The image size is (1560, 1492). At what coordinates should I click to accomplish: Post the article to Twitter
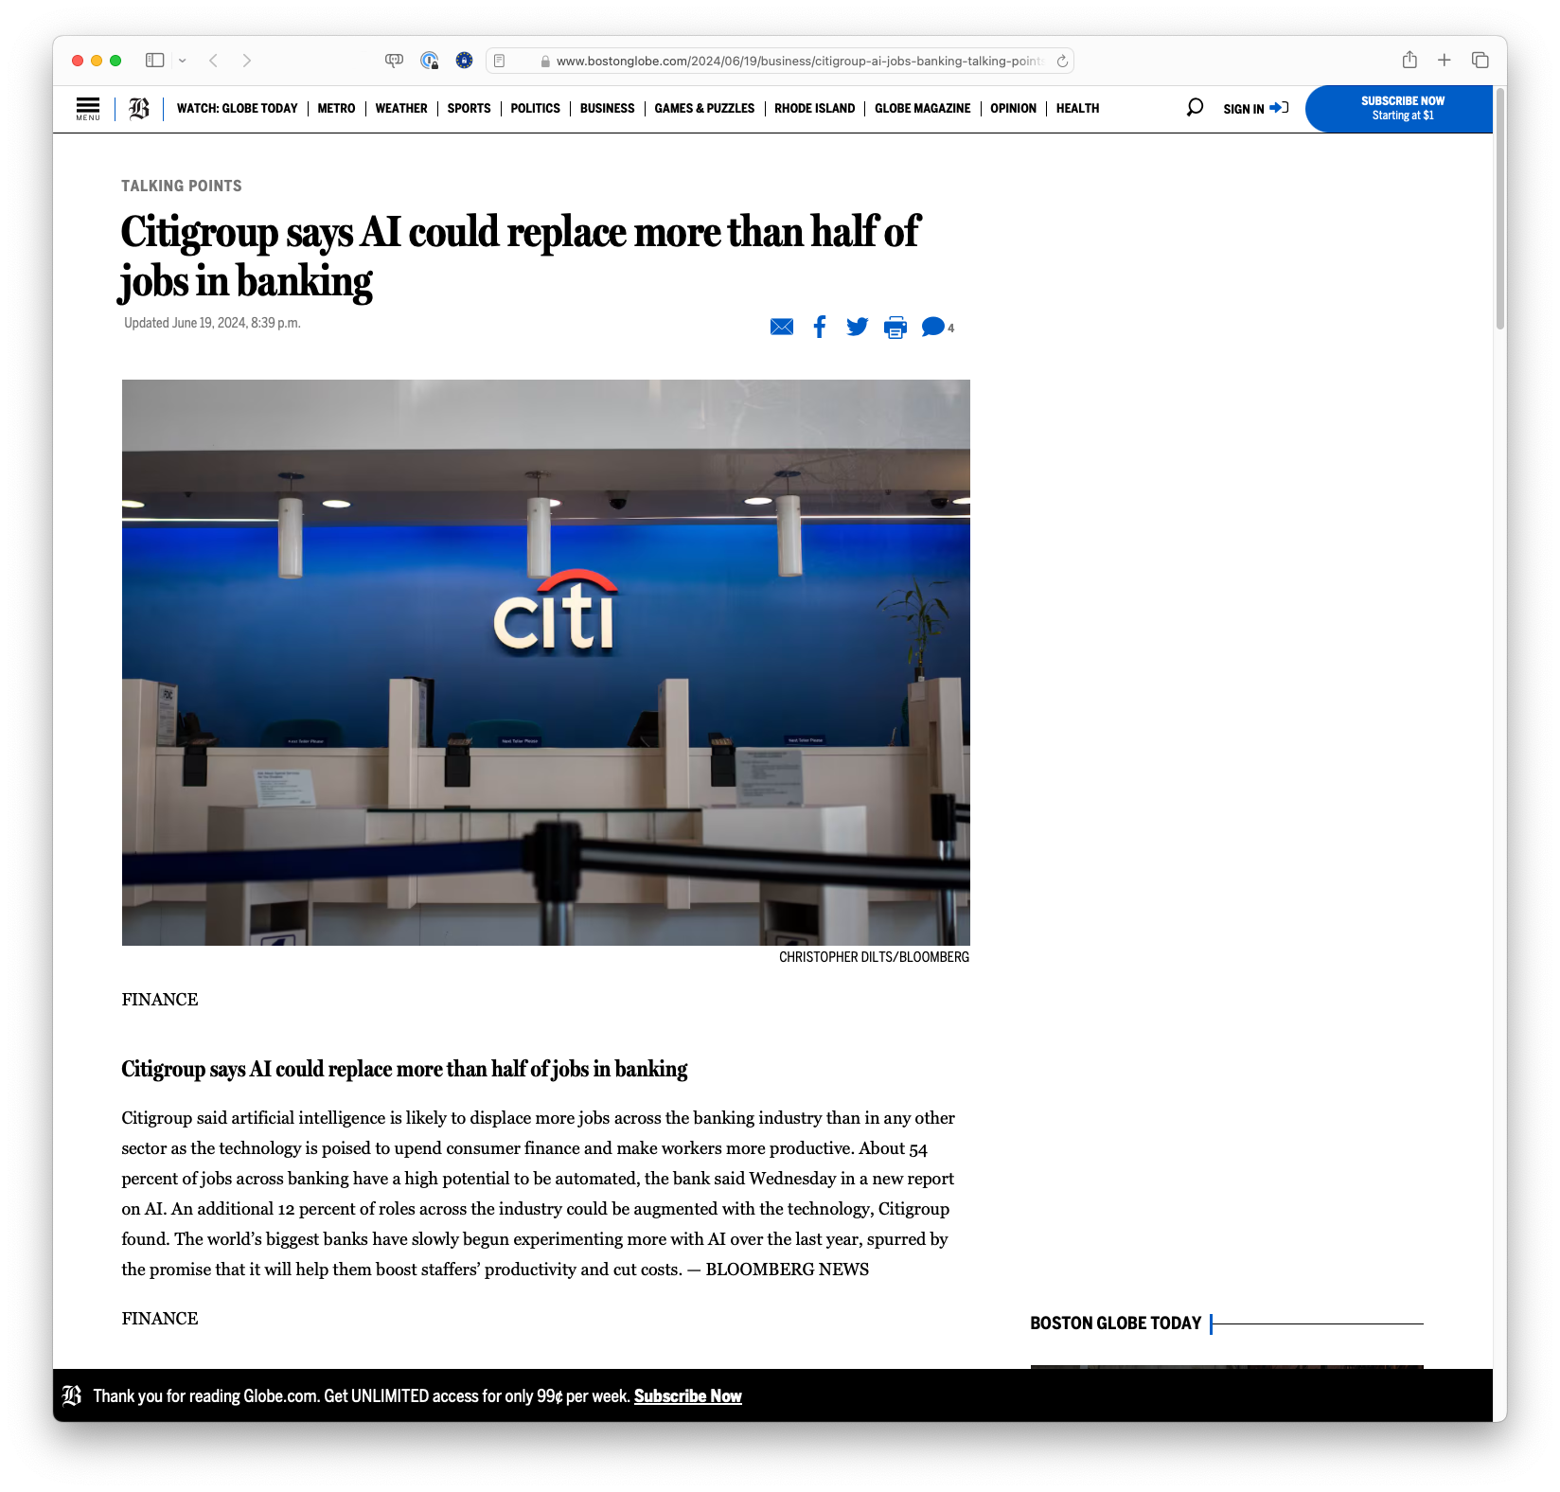[857, 327]
